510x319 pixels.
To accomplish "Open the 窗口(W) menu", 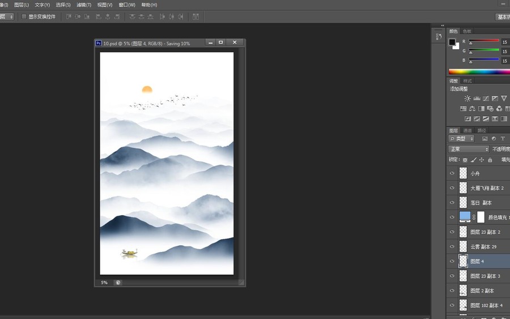I will pyautogui.click(x=127, y=5).
